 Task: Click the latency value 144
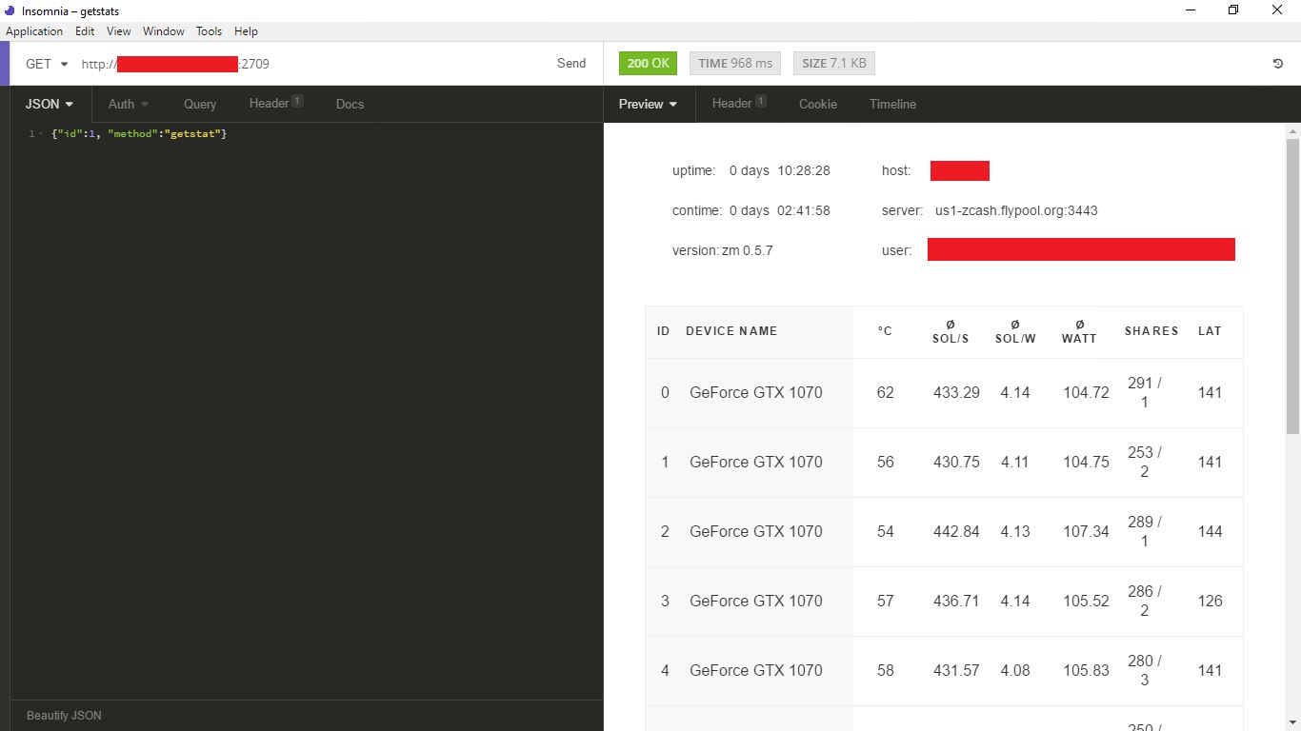coord(1210,531)
